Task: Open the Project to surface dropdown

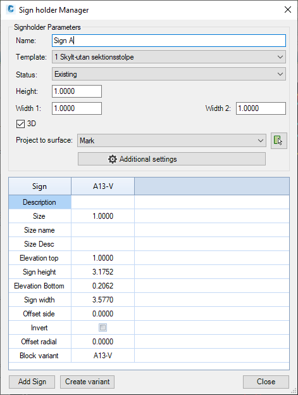Action: coord(171,141)
